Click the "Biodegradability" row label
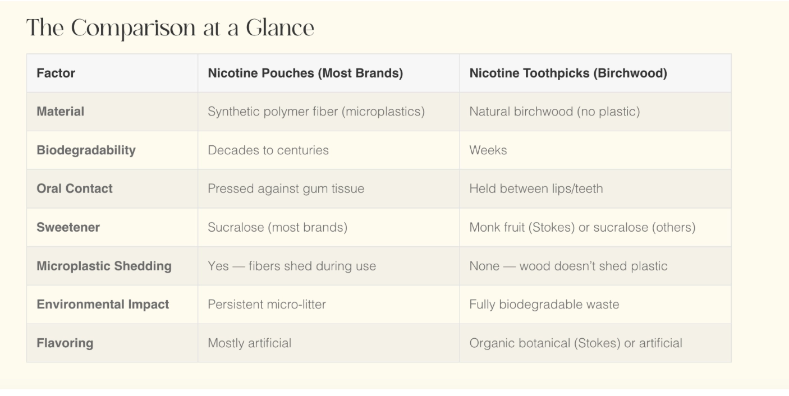Viewport: 789px width, 396px height. click(x=86, y=150)
